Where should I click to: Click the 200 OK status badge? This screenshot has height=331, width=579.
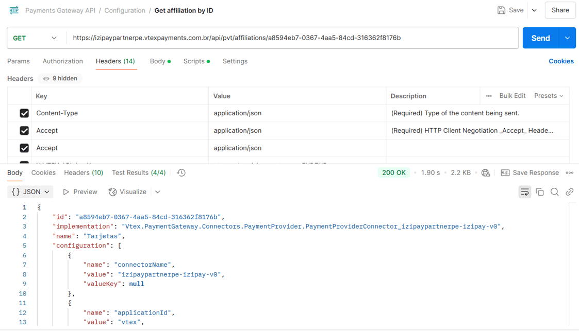(393, 172)
